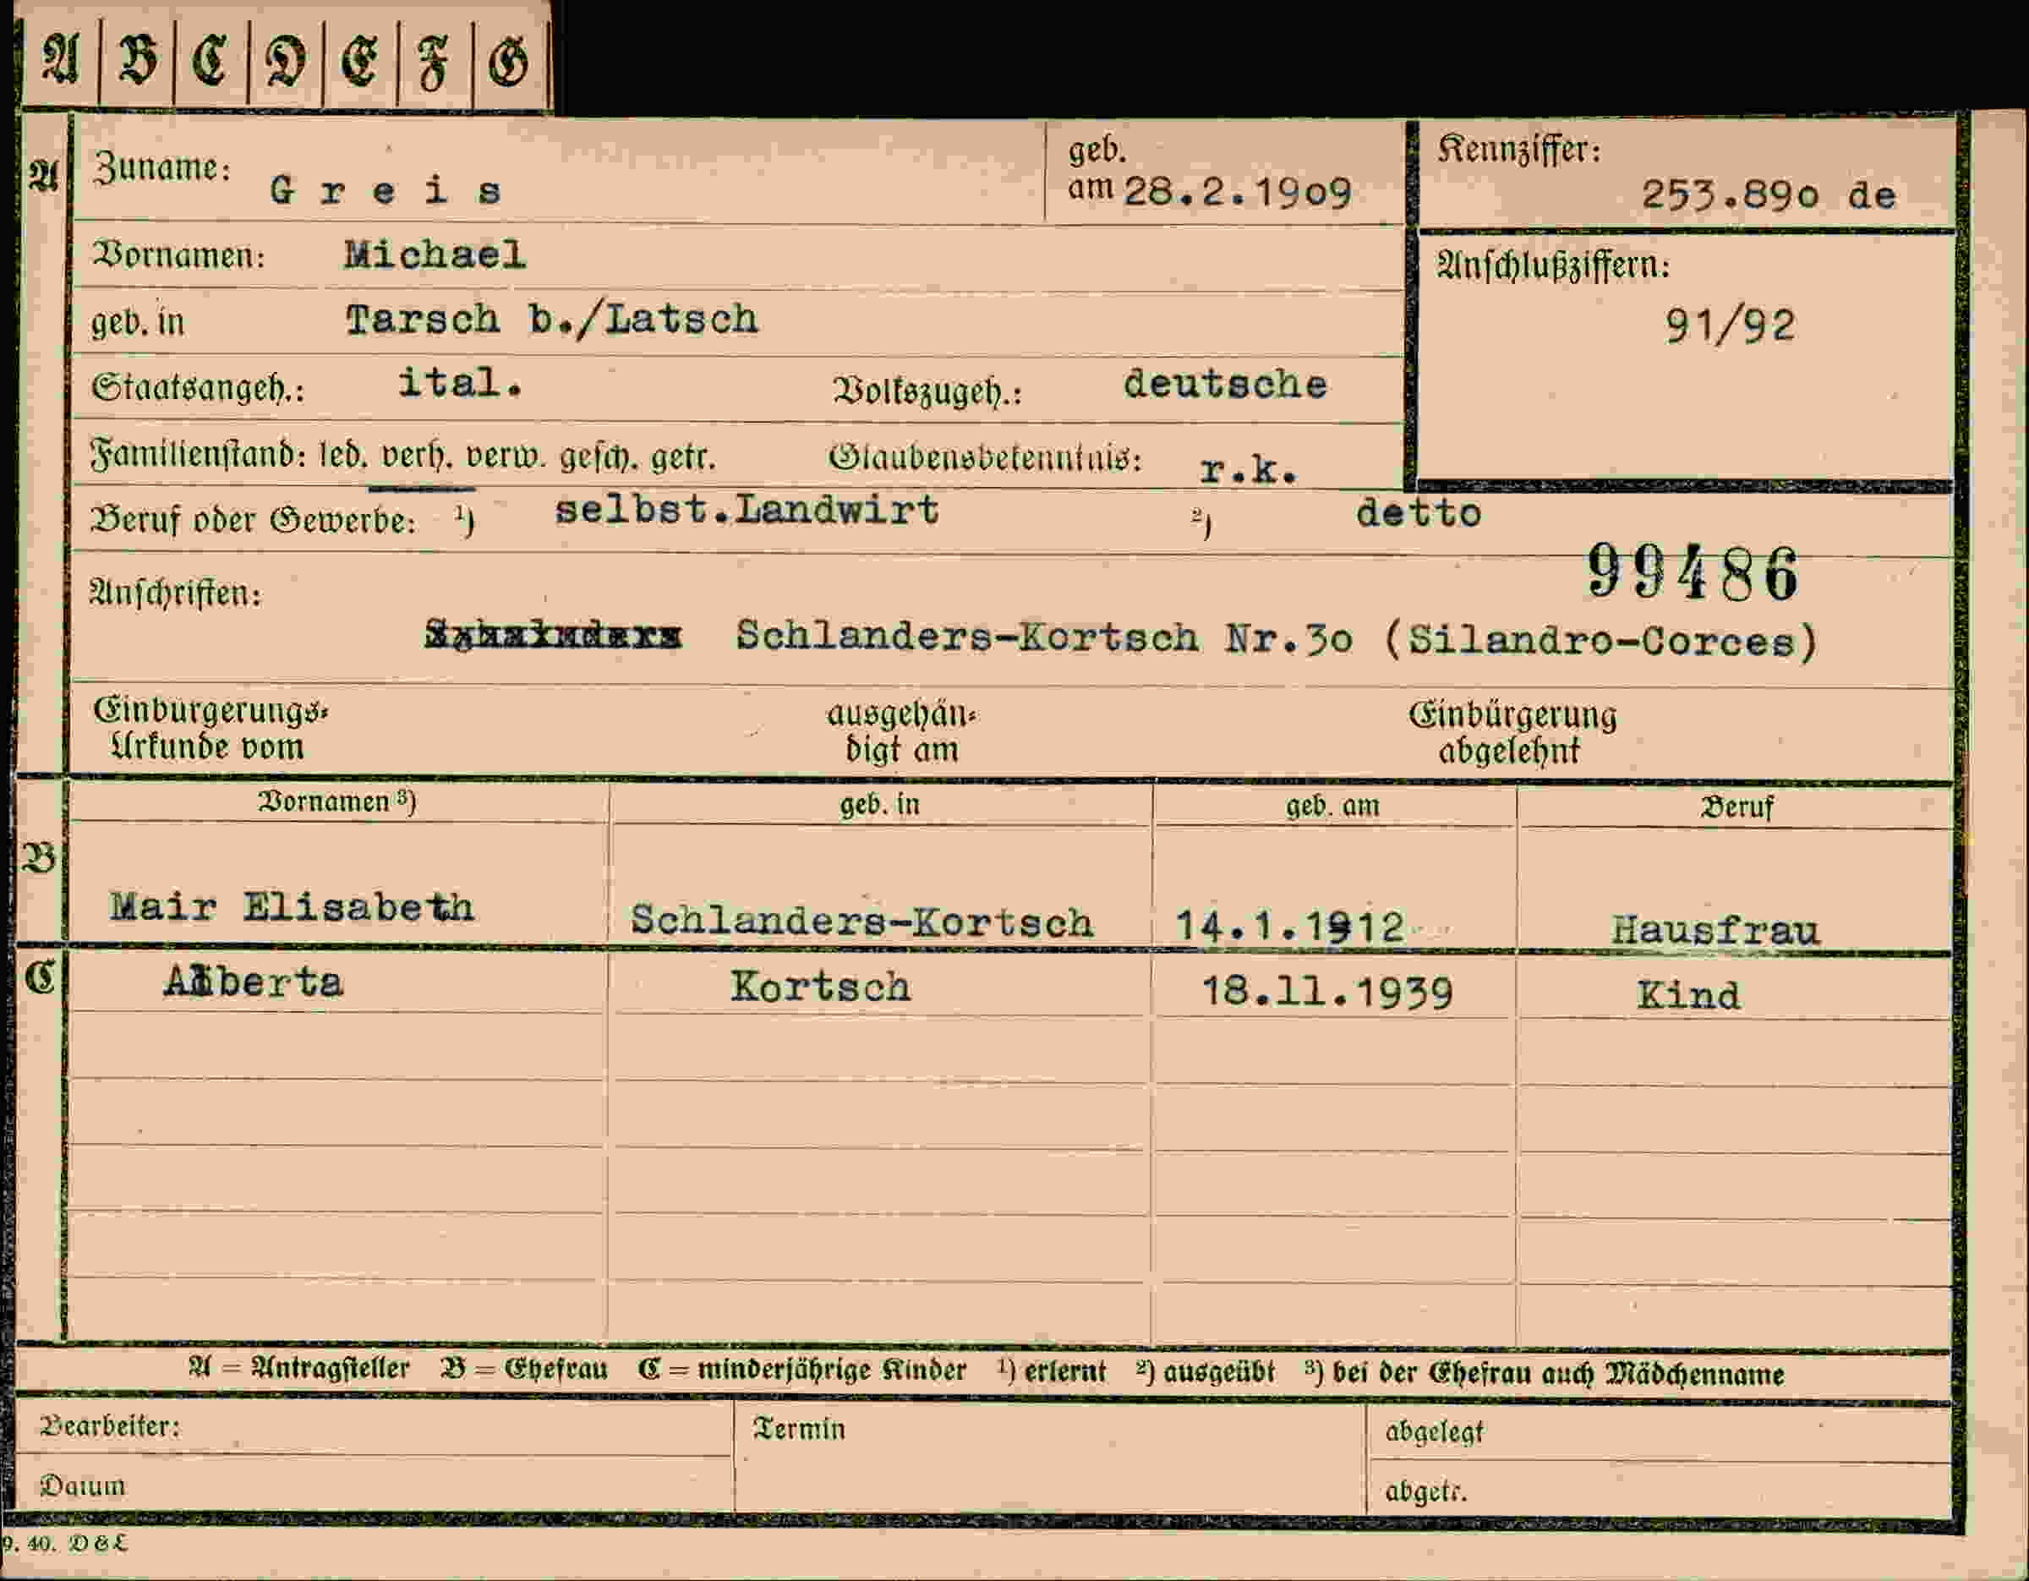Click the 'Beruf oder Gewerbe:' label
2029x1581 pixels.
click(x=253, y=520)
